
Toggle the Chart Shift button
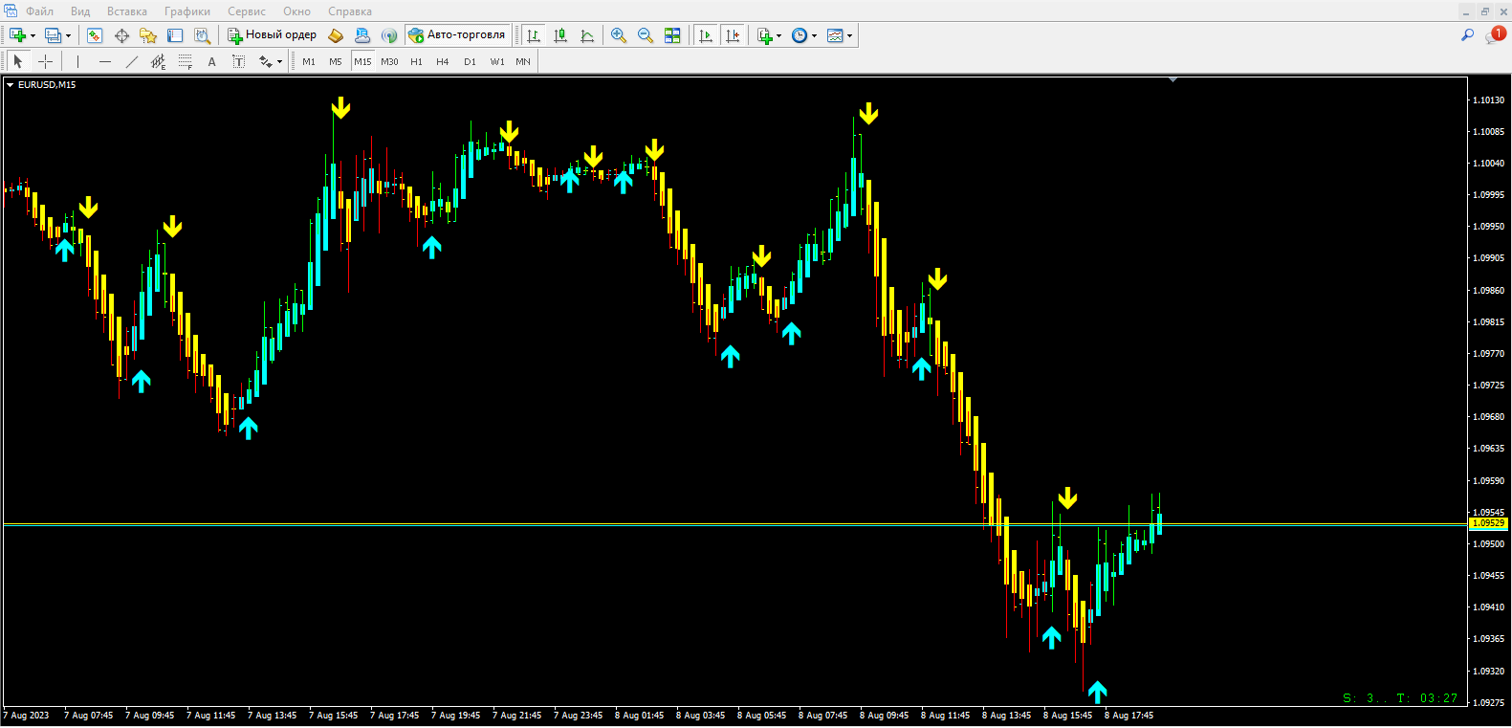(x=733, y=35)
